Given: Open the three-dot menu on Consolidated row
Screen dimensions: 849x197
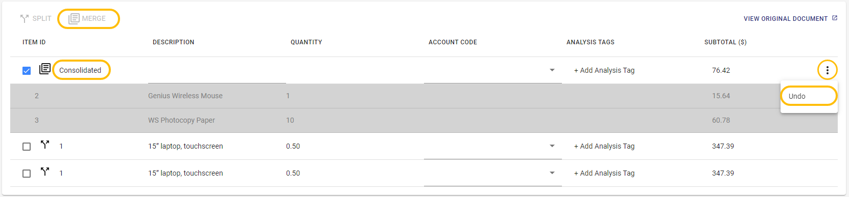Looking at the screenshot, I should coord(827,70).
